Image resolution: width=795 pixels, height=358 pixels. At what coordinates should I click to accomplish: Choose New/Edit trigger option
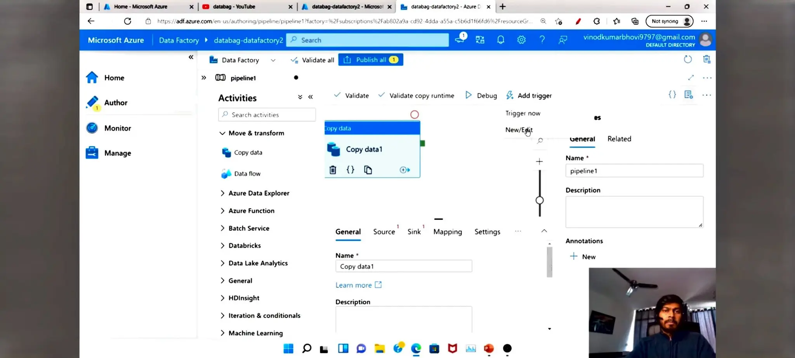pos(519,130)
